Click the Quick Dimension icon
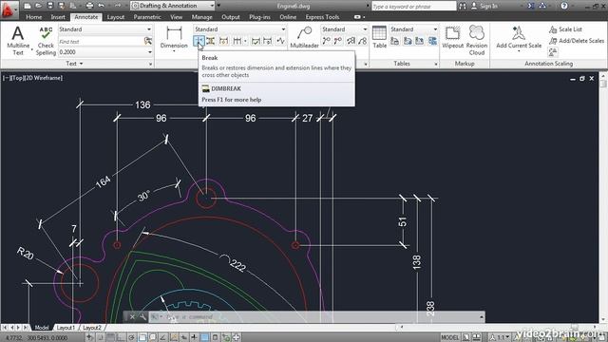 click(223, 40)
